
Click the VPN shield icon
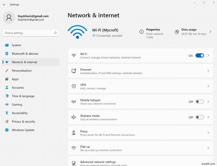tap(74, 86)
